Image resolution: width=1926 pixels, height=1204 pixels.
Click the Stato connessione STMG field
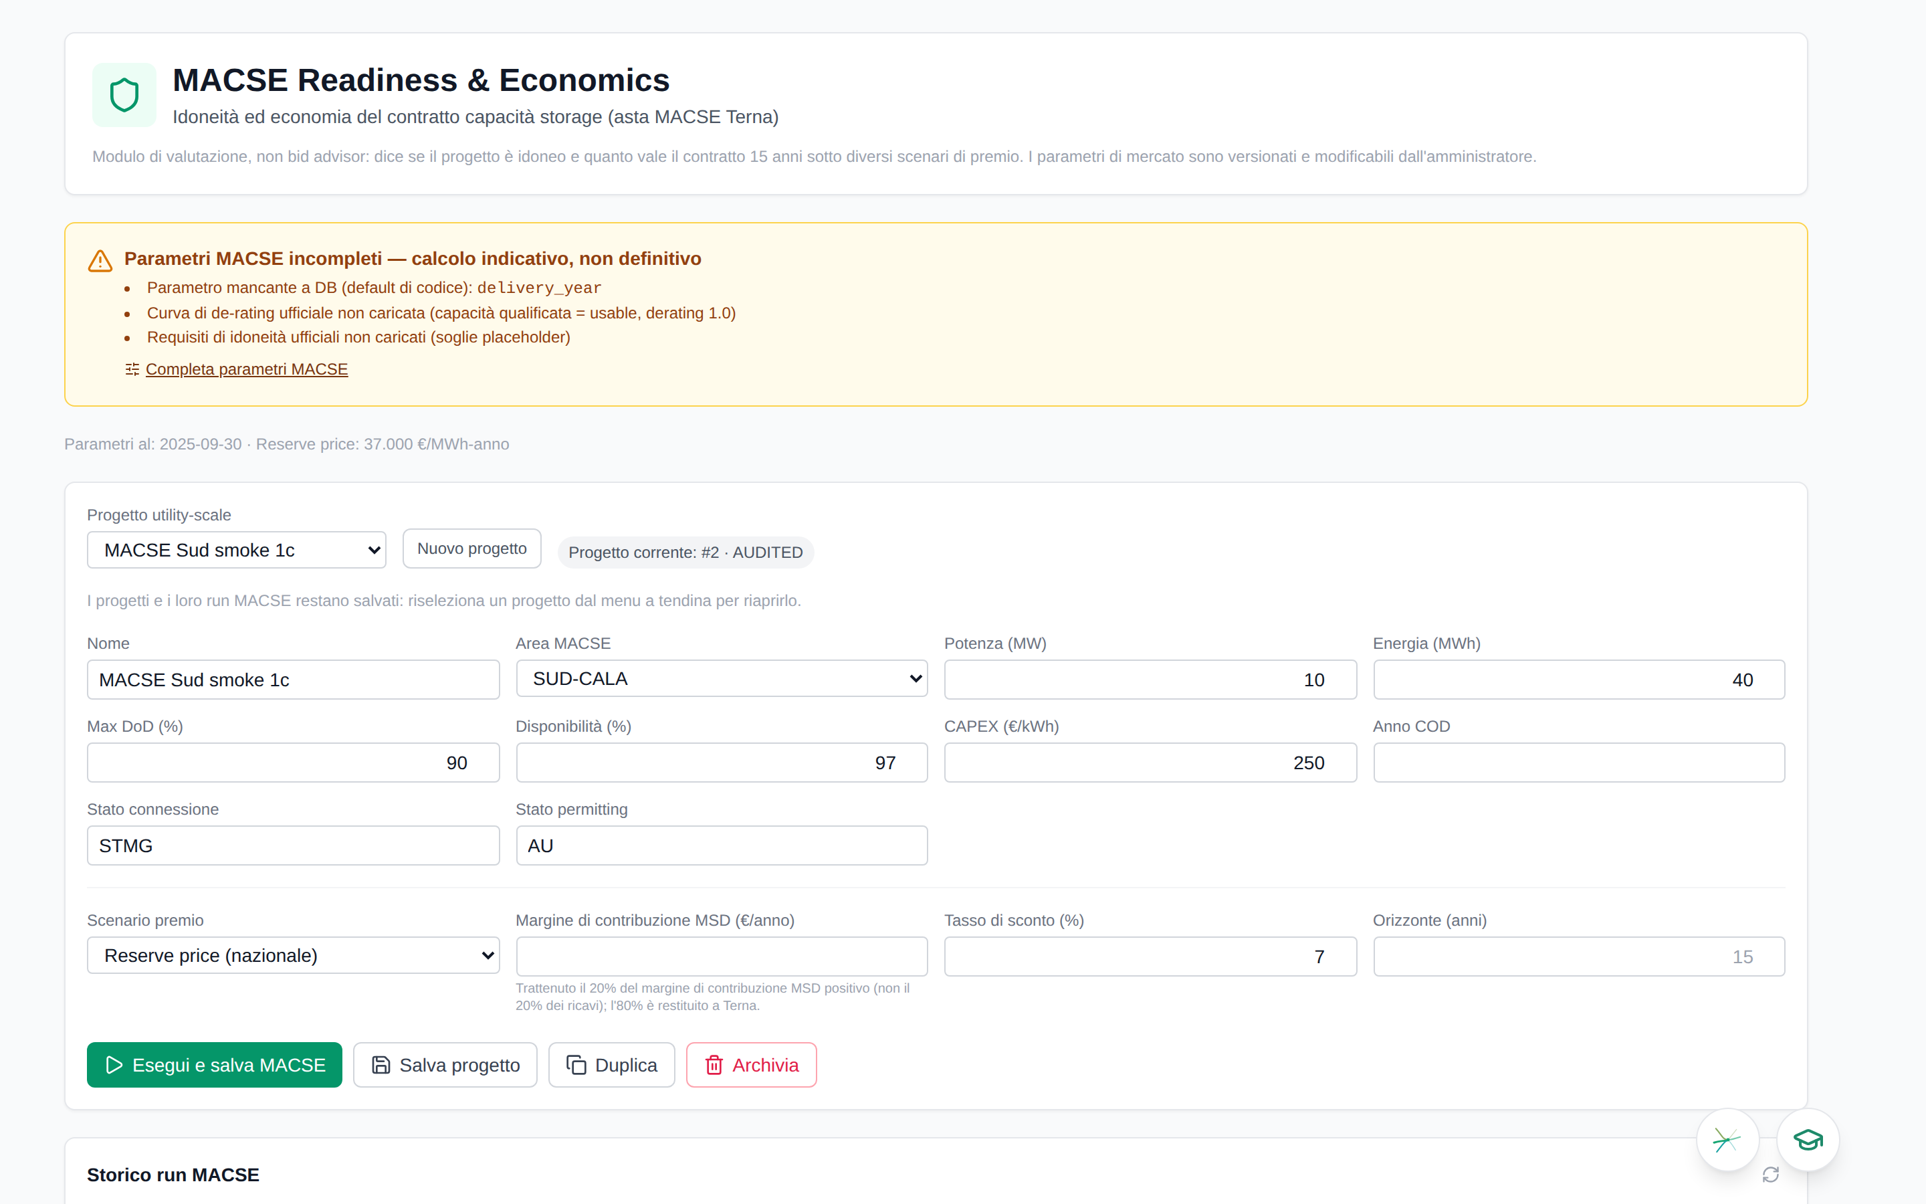pyautogui.click(x=293, y=845)
